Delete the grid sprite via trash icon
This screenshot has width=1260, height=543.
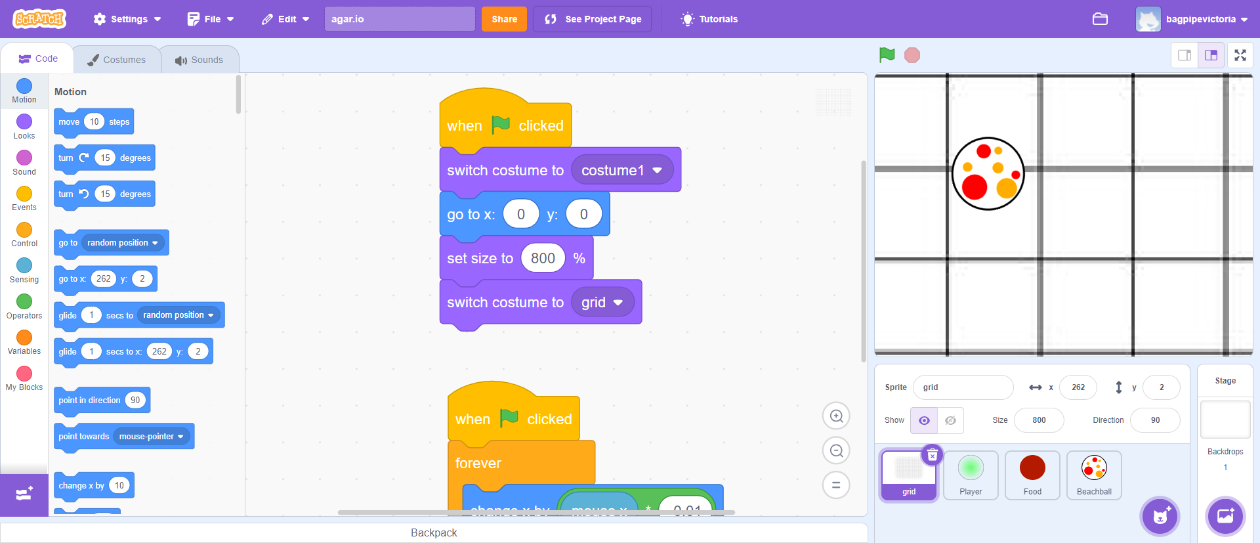pos(933,455)
